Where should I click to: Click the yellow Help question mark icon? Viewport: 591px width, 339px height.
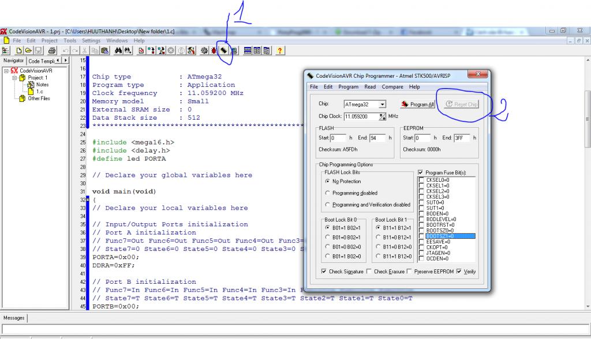coord(280,51)
